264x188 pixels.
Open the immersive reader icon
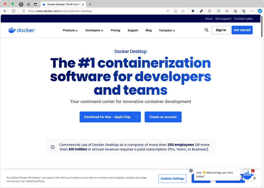click(176, 11)
